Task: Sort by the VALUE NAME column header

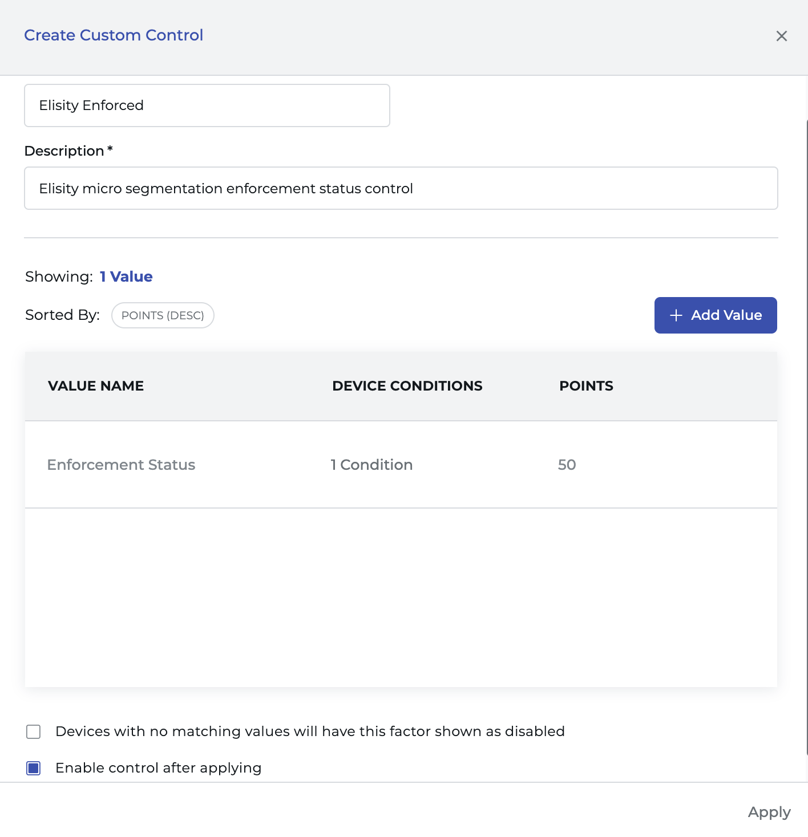Action: tap(96, 386)
